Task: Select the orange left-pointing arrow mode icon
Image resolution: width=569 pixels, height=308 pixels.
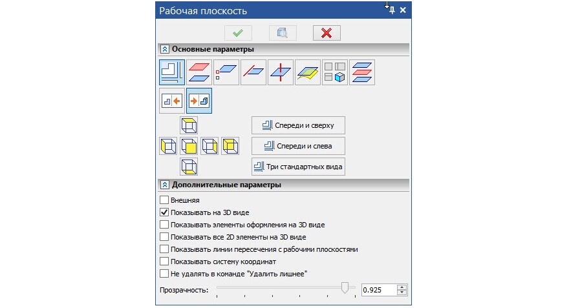Action: (x=172, y=101)
